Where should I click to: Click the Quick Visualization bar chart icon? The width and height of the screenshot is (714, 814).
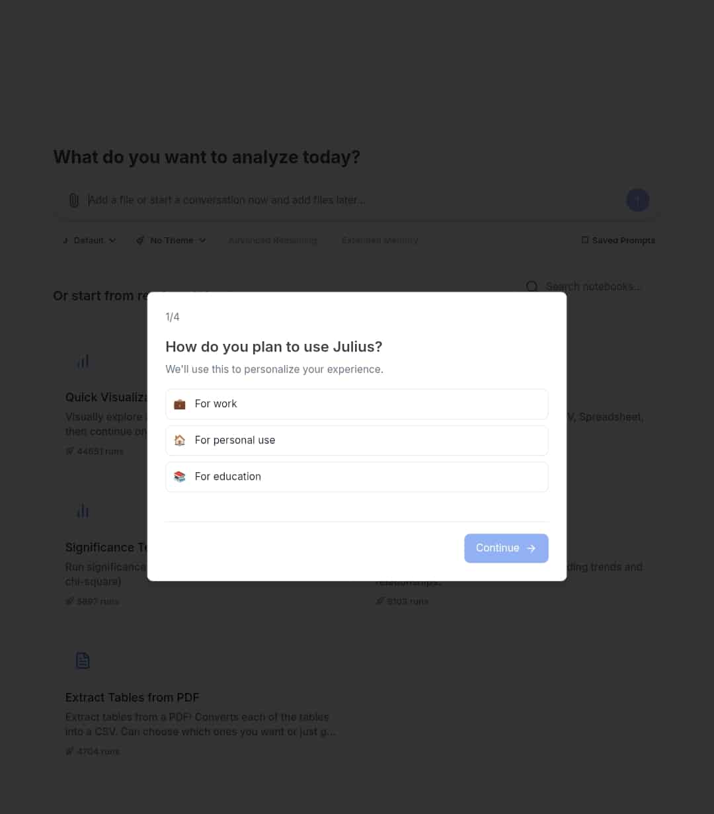click(x=83, y=361)
